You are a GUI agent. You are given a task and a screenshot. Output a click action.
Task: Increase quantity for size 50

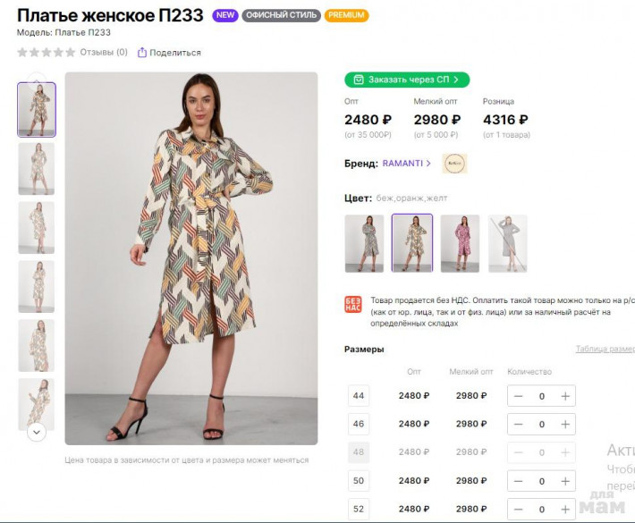point(565,481)
